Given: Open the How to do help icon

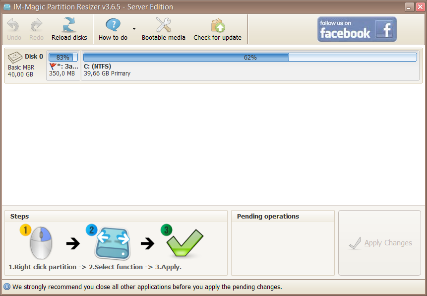Looking at the screenshot, I should (x=113, y=24).
